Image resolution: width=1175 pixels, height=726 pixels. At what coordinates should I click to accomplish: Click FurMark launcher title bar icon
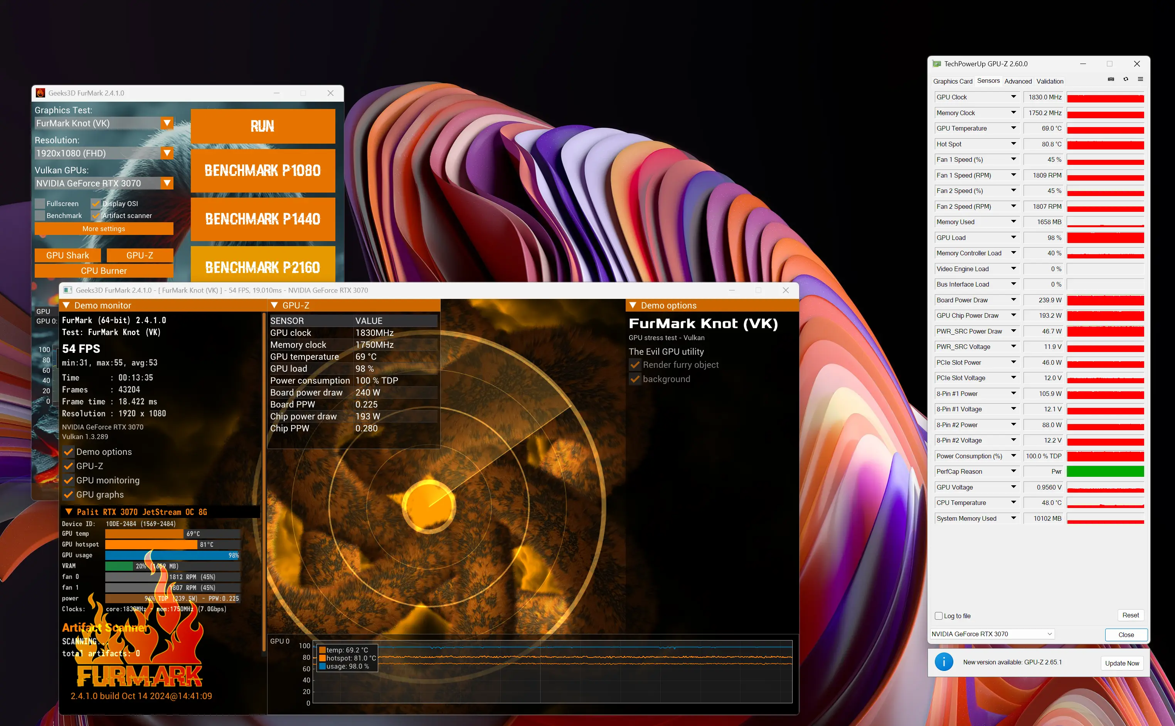[x=40, y=93]
